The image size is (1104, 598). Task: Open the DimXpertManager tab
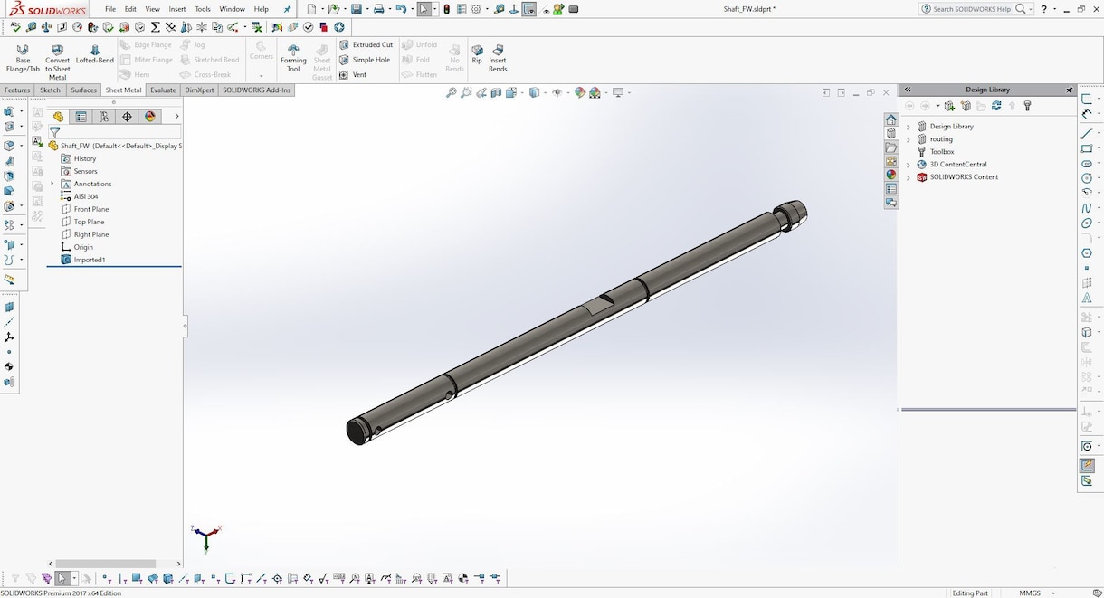click(x=127, y=117)
